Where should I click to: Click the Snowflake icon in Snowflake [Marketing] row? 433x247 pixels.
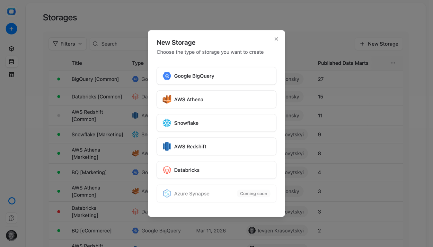[136, 134]
